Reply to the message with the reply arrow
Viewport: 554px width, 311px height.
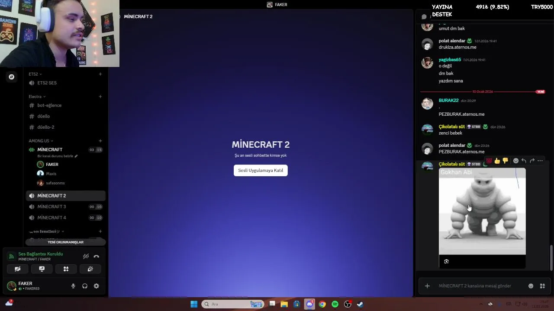(524, 161)
